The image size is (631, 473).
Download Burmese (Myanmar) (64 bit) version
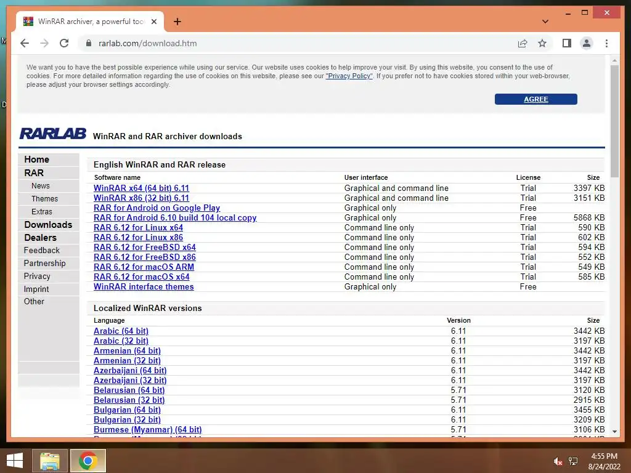pyautogui.click(x=148, y=429)
